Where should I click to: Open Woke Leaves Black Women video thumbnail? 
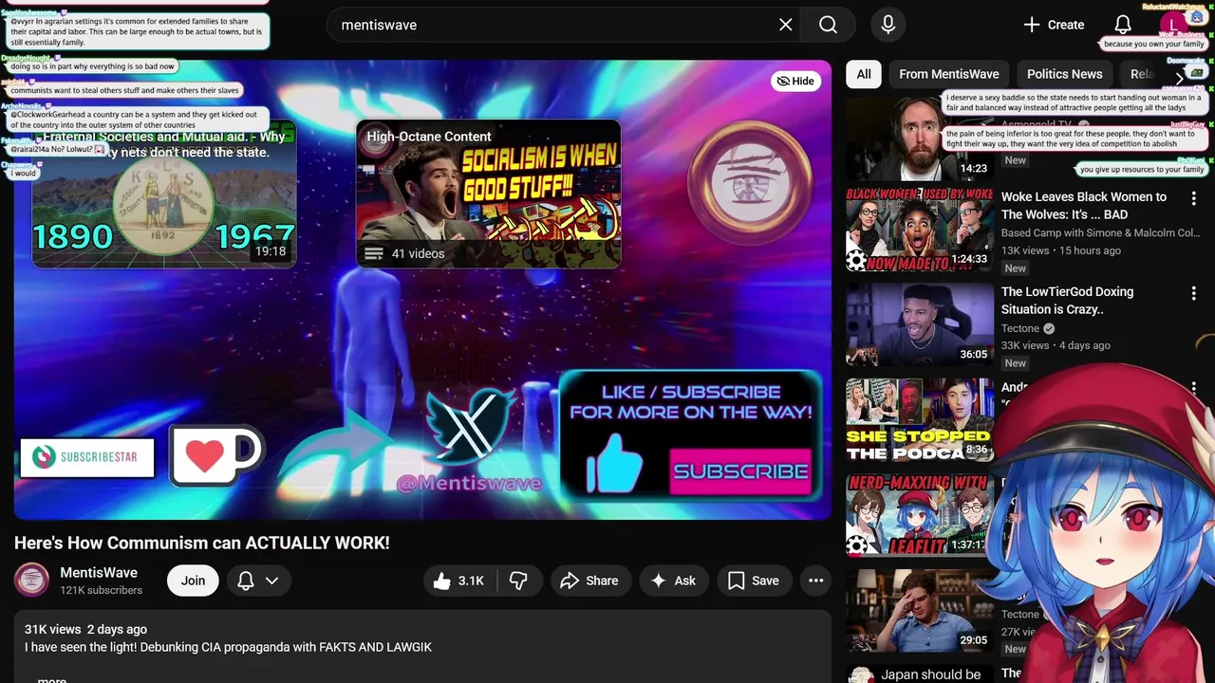click(x=920, y=229)
